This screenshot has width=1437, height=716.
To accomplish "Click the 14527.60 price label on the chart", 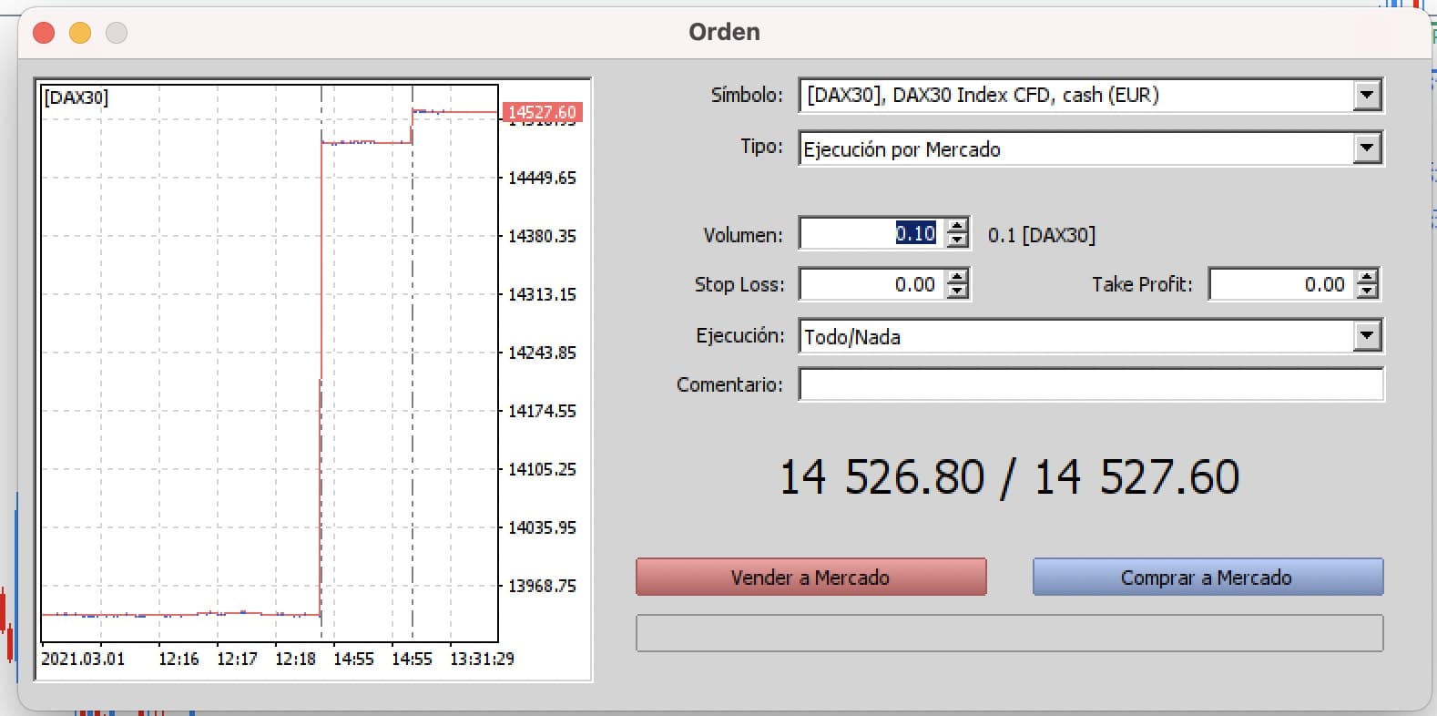I will (542, 112).
